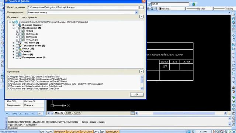Image resolution: width=236 pixels, height=133 pixels.
Task: Toggle ОТС-ПОЛЯР polar tracking in status bar
Action: point(87,132)
